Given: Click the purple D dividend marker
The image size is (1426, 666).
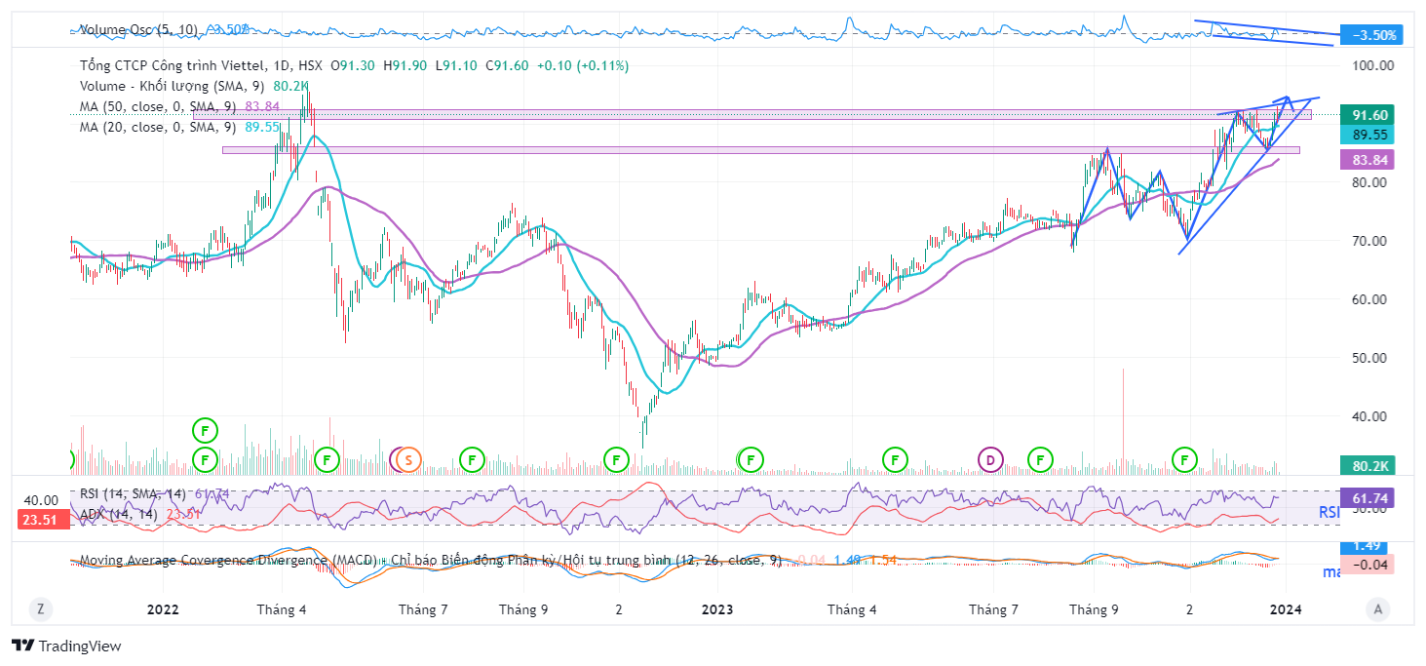Looking at the screenshot, I should [x=990, y=458].
